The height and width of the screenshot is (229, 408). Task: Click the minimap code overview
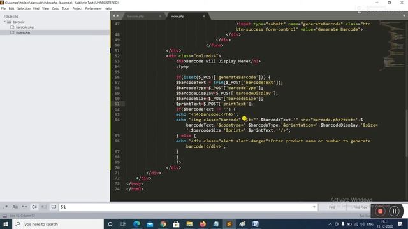393,46
